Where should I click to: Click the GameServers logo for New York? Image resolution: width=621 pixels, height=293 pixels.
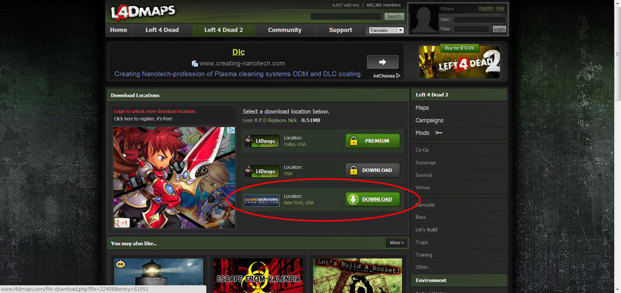pyautogui.click(x=261, y=200)
